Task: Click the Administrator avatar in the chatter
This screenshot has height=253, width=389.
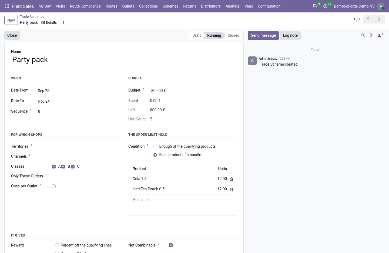Action: tap(252, 61)
